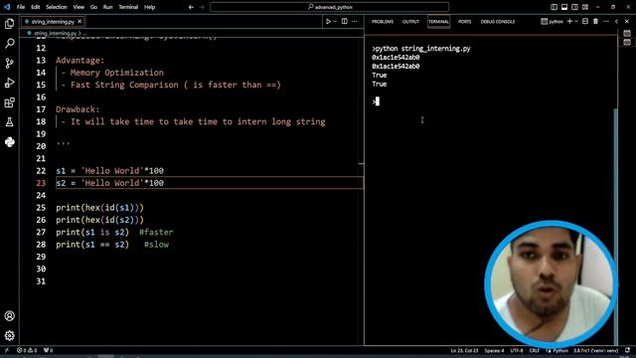Open the Terminal menu
Image resolution: width=636 pixels, height=358 pixels.
(x=128, y=7)
